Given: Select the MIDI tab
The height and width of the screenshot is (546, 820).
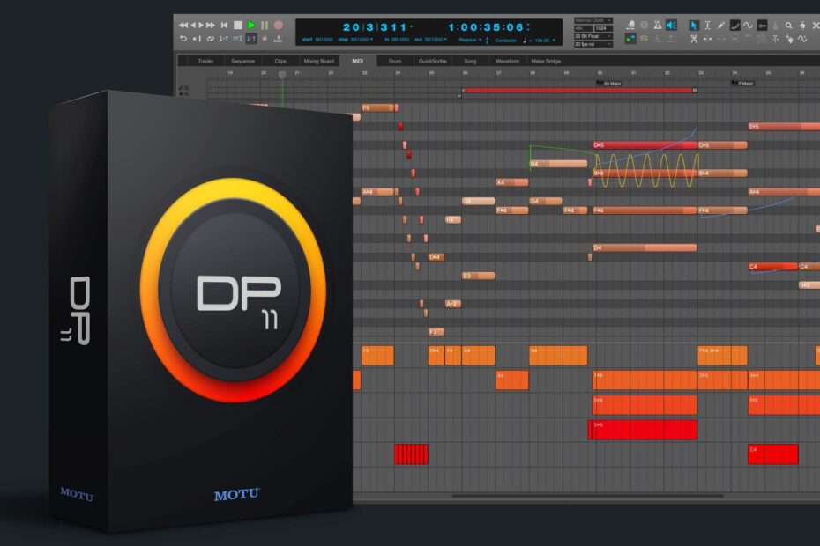Looking at the screenshot, I should pyautogui.click(x=358, y=61).
